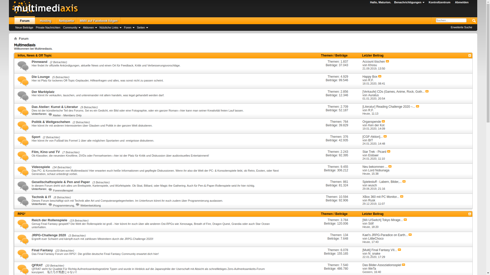Click the Multimediaxis logo
Image resolution: width=490 pixels, height=275 pixels.
coord(45,8)
